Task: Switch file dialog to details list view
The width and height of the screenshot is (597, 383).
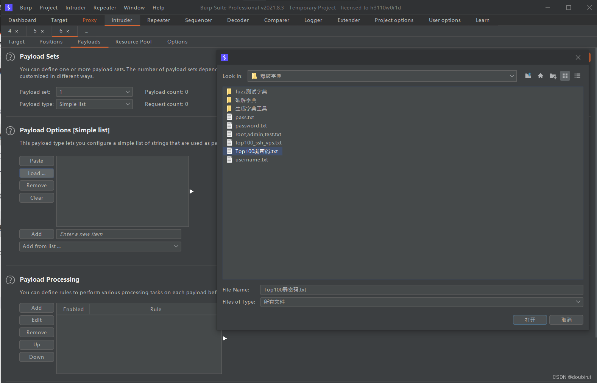Action: tap(577, 76)
